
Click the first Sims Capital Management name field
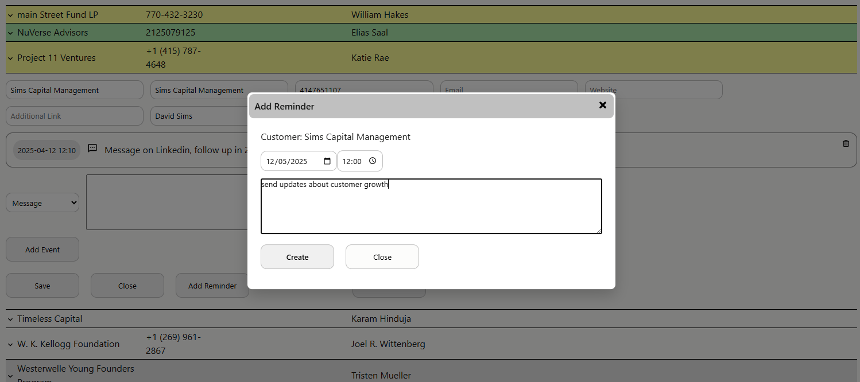(75, 90)
